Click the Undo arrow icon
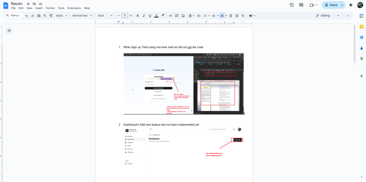This screenshot has height=182, width=366. [x=26, y=16]
